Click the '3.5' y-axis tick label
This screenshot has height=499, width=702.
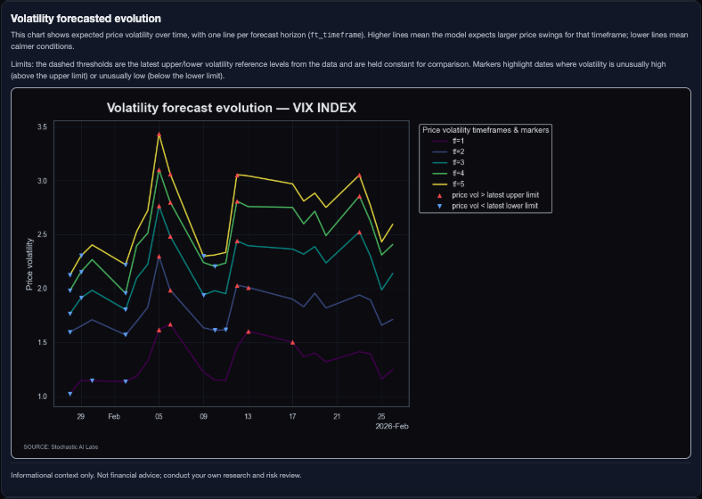(x=42, y=127)
